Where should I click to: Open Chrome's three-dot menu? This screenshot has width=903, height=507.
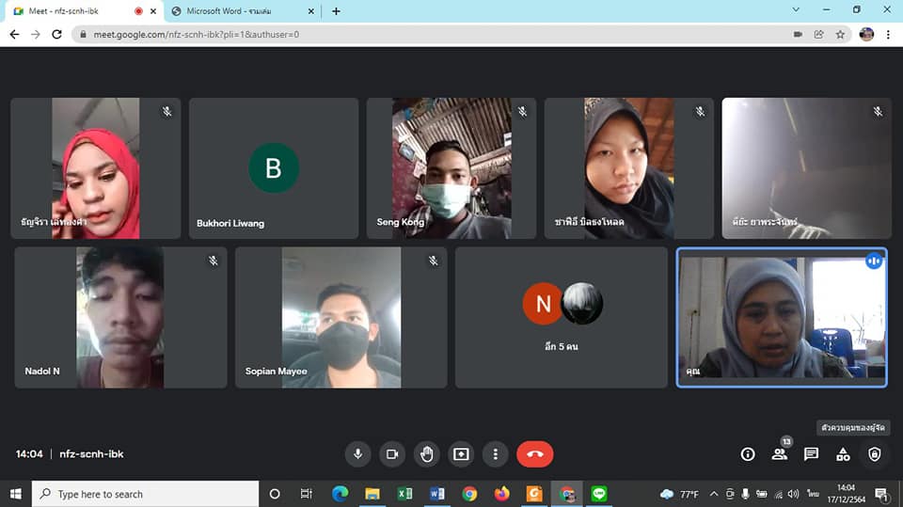[x=889, y=34]
